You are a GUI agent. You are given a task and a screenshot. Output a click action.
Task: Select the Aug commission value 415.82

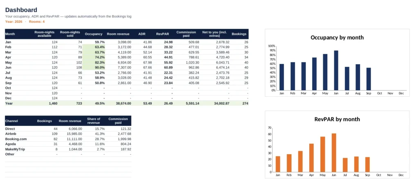(x=194, y=77)
